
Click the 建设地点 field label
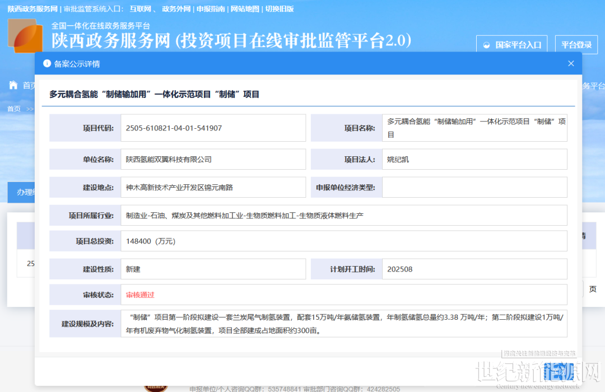(x=99, y=188)
